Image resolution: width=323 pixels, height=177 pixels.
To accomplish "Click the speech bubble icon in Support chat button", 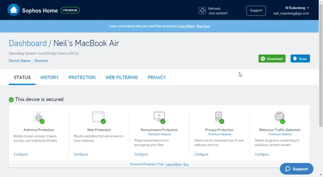I will [288, 169].
